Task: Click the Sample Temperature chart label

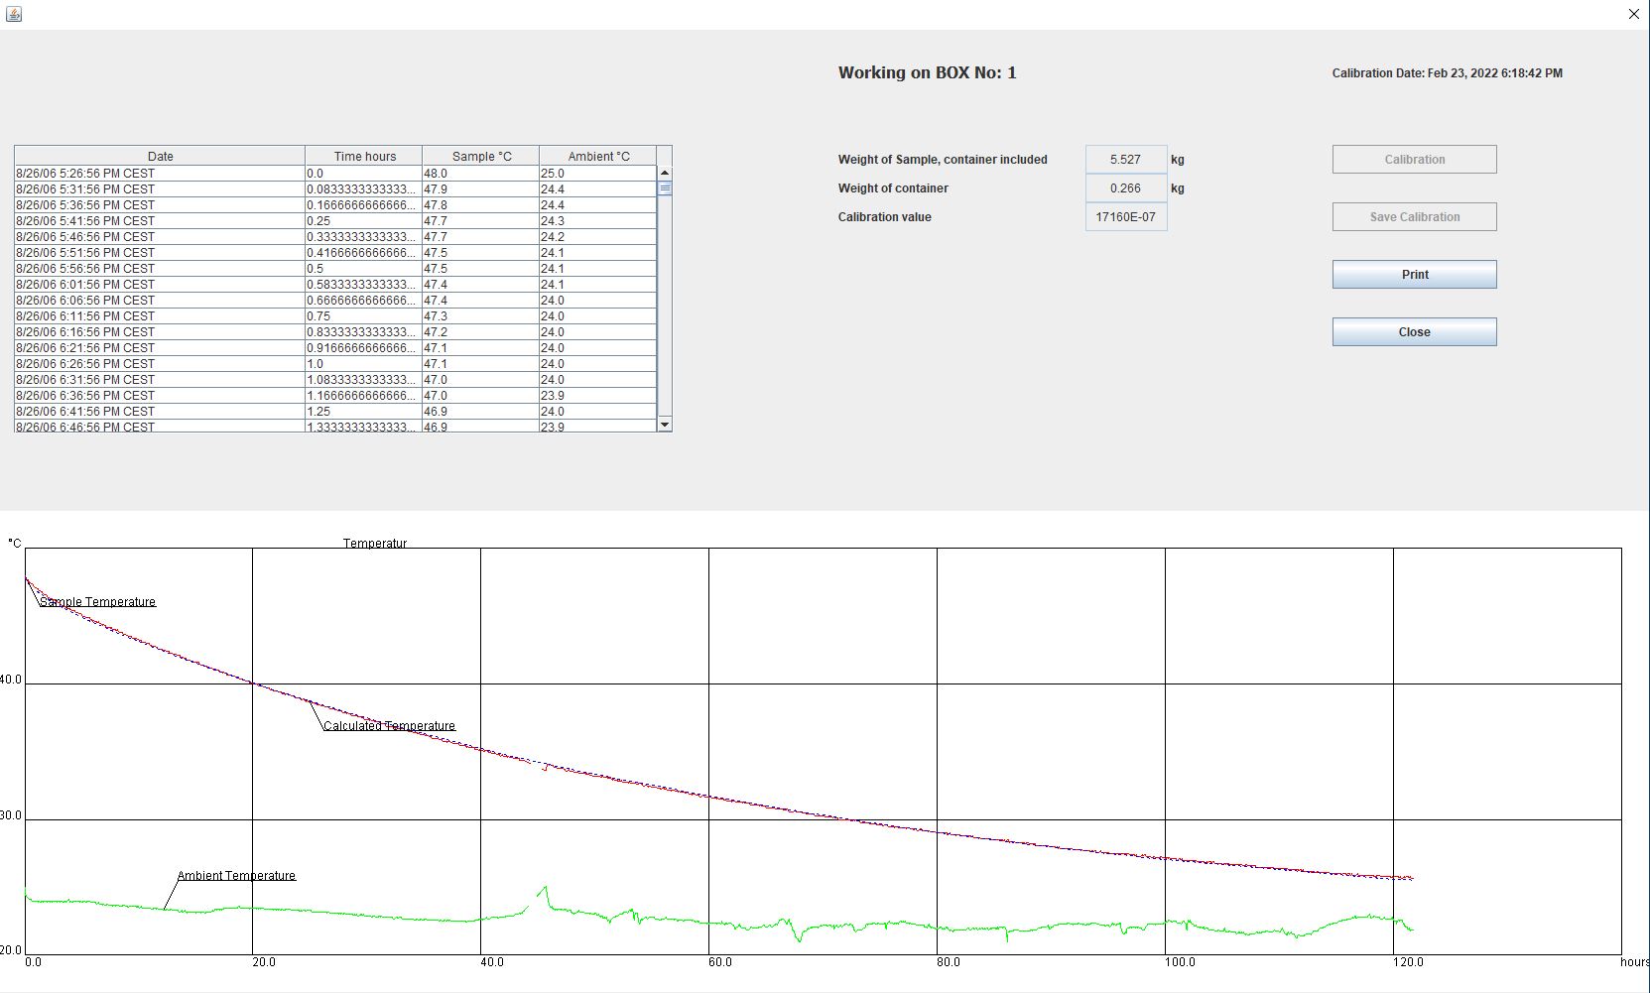Action: click(x=97, y=602)
